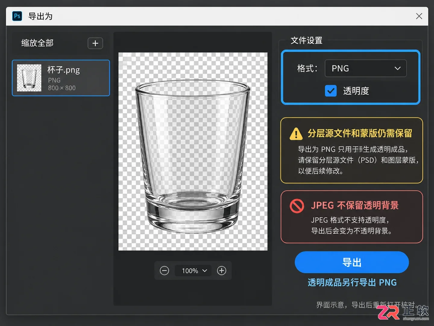Click the 导出为 dialog title
Screen dimensions: 434x326
click(x=40, y=16)
